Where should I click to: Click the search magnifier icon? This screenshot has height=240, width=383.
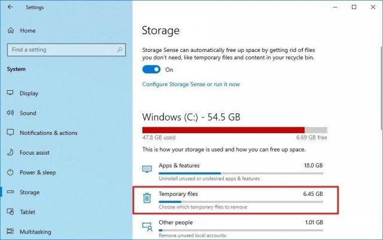120,50
